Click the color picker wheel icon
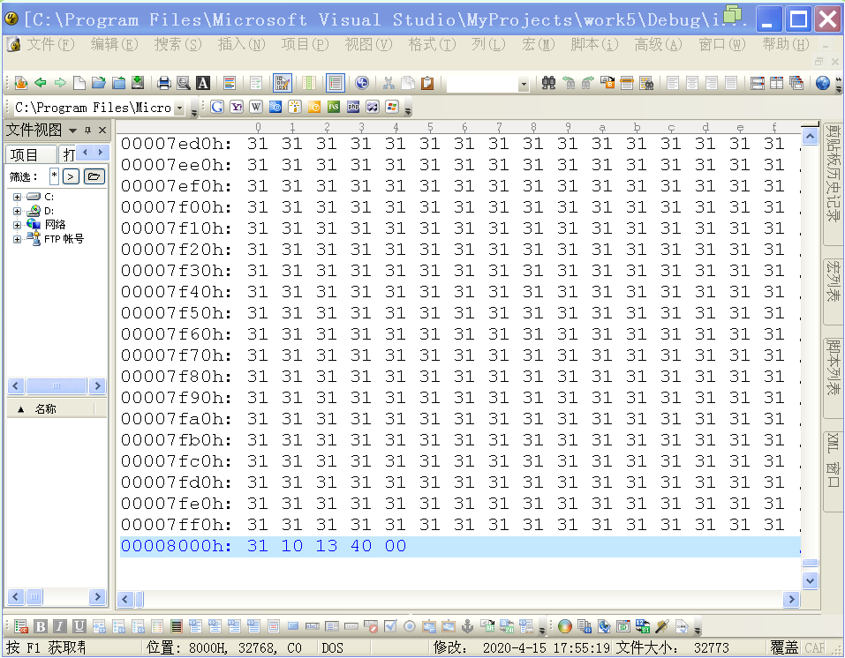 pos(565,626)
